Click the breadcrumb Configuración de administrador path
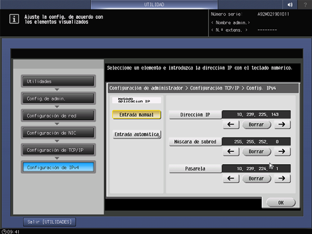The height and width of the screenshot is (234, 312). (146, 88)
